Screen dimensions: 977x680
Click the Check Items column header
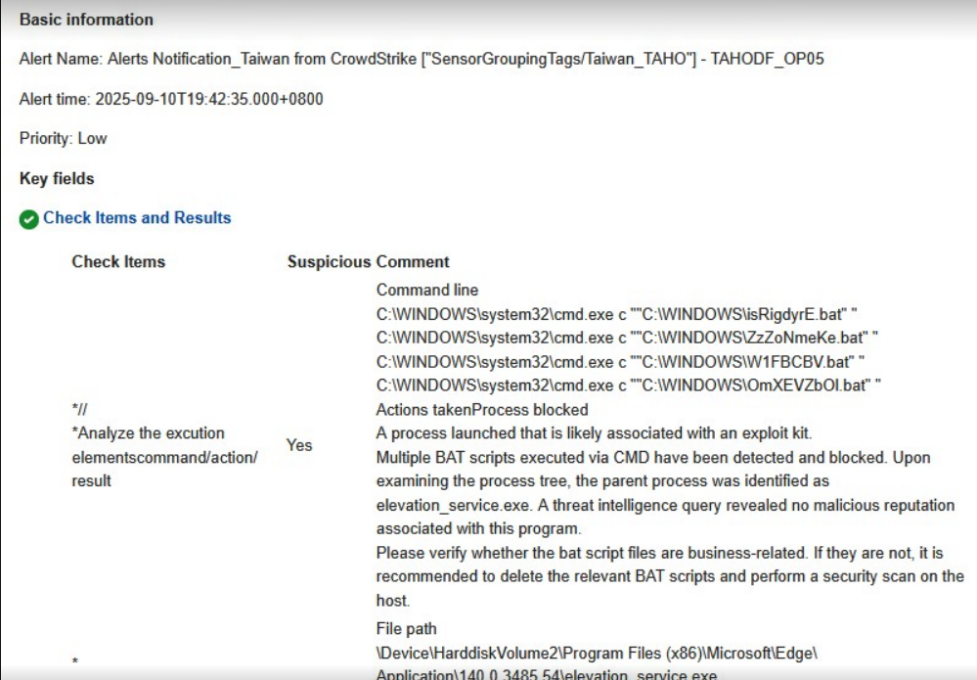click(118, 262)
